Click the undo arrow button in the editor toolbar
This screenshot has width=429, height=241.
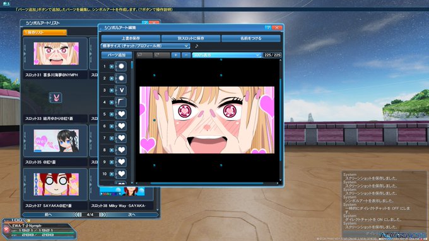point(144,55)
